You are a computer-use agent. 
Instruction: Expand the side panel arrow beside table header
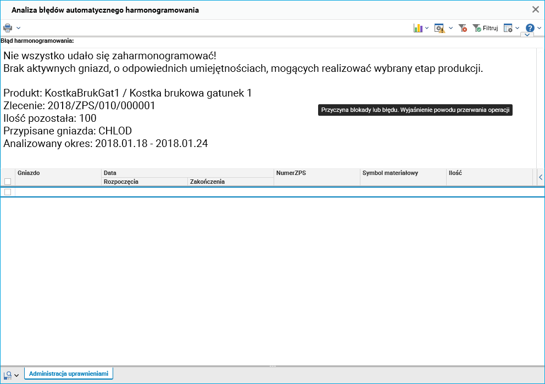click(x=541, y=177)
